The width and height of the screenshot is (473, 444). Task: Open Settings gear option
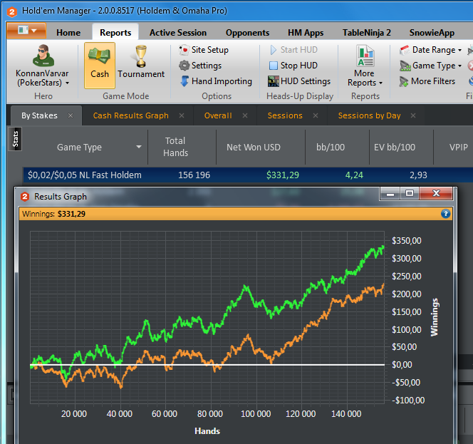(200, 66)
